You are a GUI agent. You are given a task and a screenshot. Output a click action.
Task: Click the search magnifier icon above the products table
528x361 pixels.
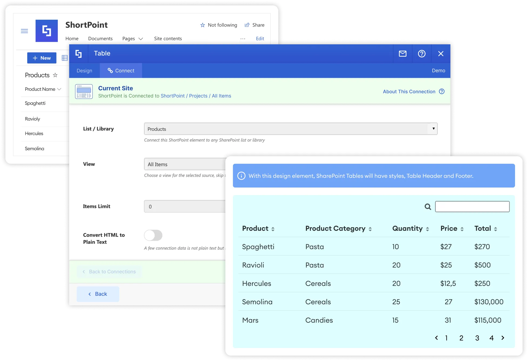pos(427,206)
